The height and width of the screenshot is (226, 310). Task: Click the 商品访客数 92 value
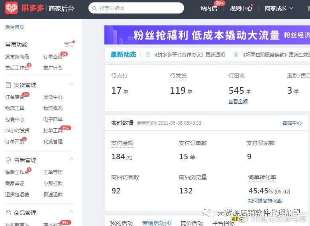tap(116, 191)
